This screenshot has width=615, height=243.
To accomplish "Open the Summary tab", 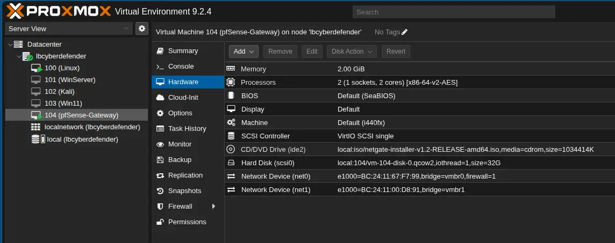I will (x=188, y=51).
